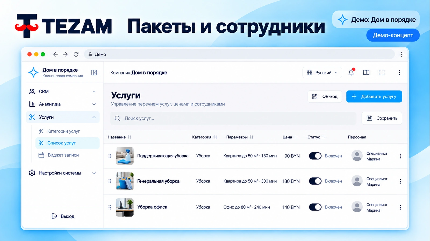The height and width of the screenshot is (241, 430).
Task: Reload the browser page
Action: pyautogui.click(x=76, y=54)
